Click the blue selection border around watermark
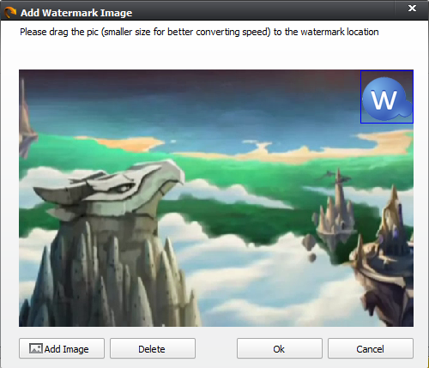Screen dimensions: 429x368 pyautogui.click(x=387, y=70)
